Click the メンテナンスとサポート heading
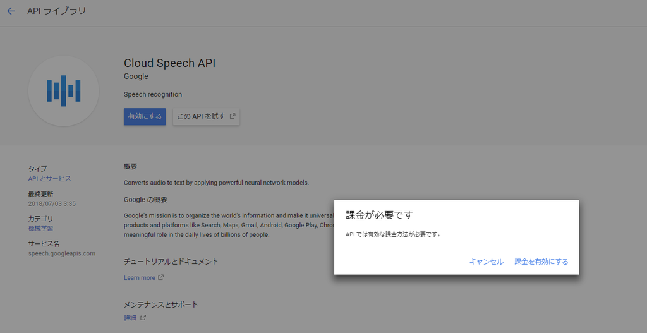This screenshot has width=647, height=333. [x=161, y=305]
